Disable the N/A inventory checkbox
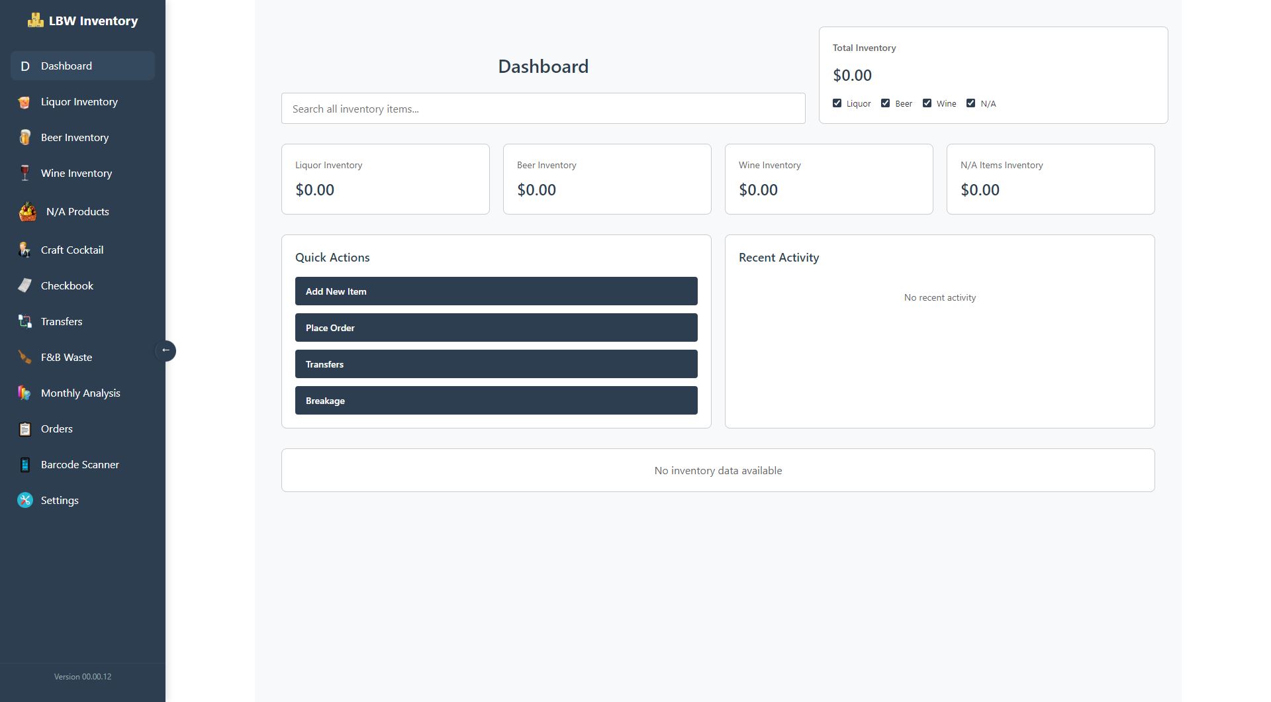1271x702 pixels. coord(970,103)
